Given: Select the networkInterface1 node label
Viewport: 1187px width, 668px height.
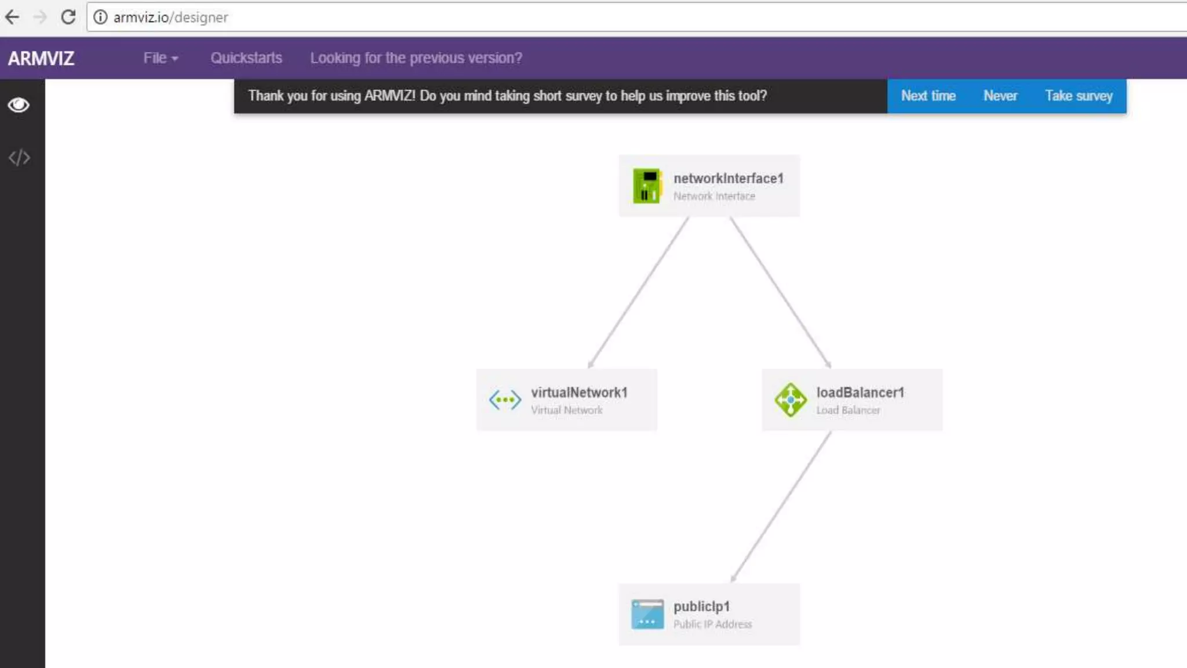Looking at the screenshot, I should coord(728,179).
